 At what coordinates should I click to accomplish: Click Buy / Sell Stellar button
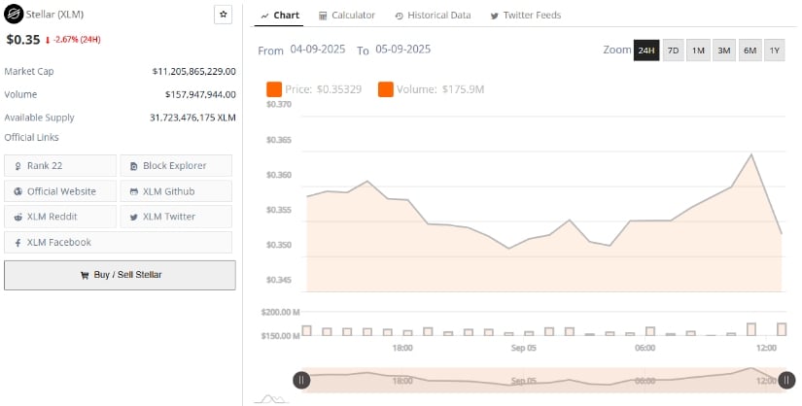coord(121,275)
